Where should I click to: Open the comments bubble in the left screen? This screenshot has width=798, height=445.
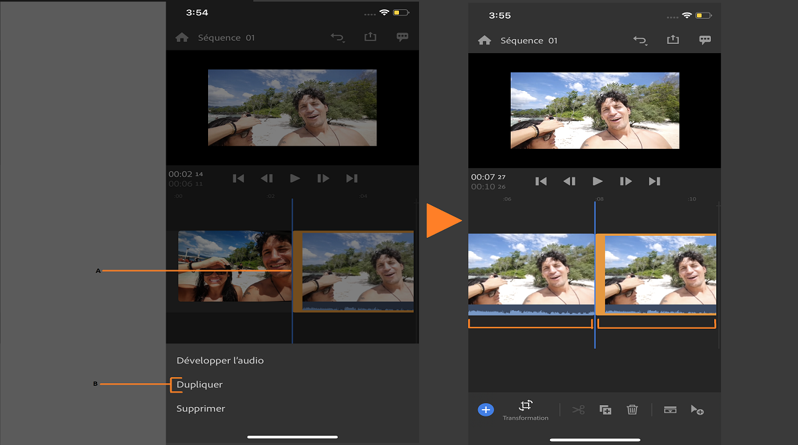[402, 38]
